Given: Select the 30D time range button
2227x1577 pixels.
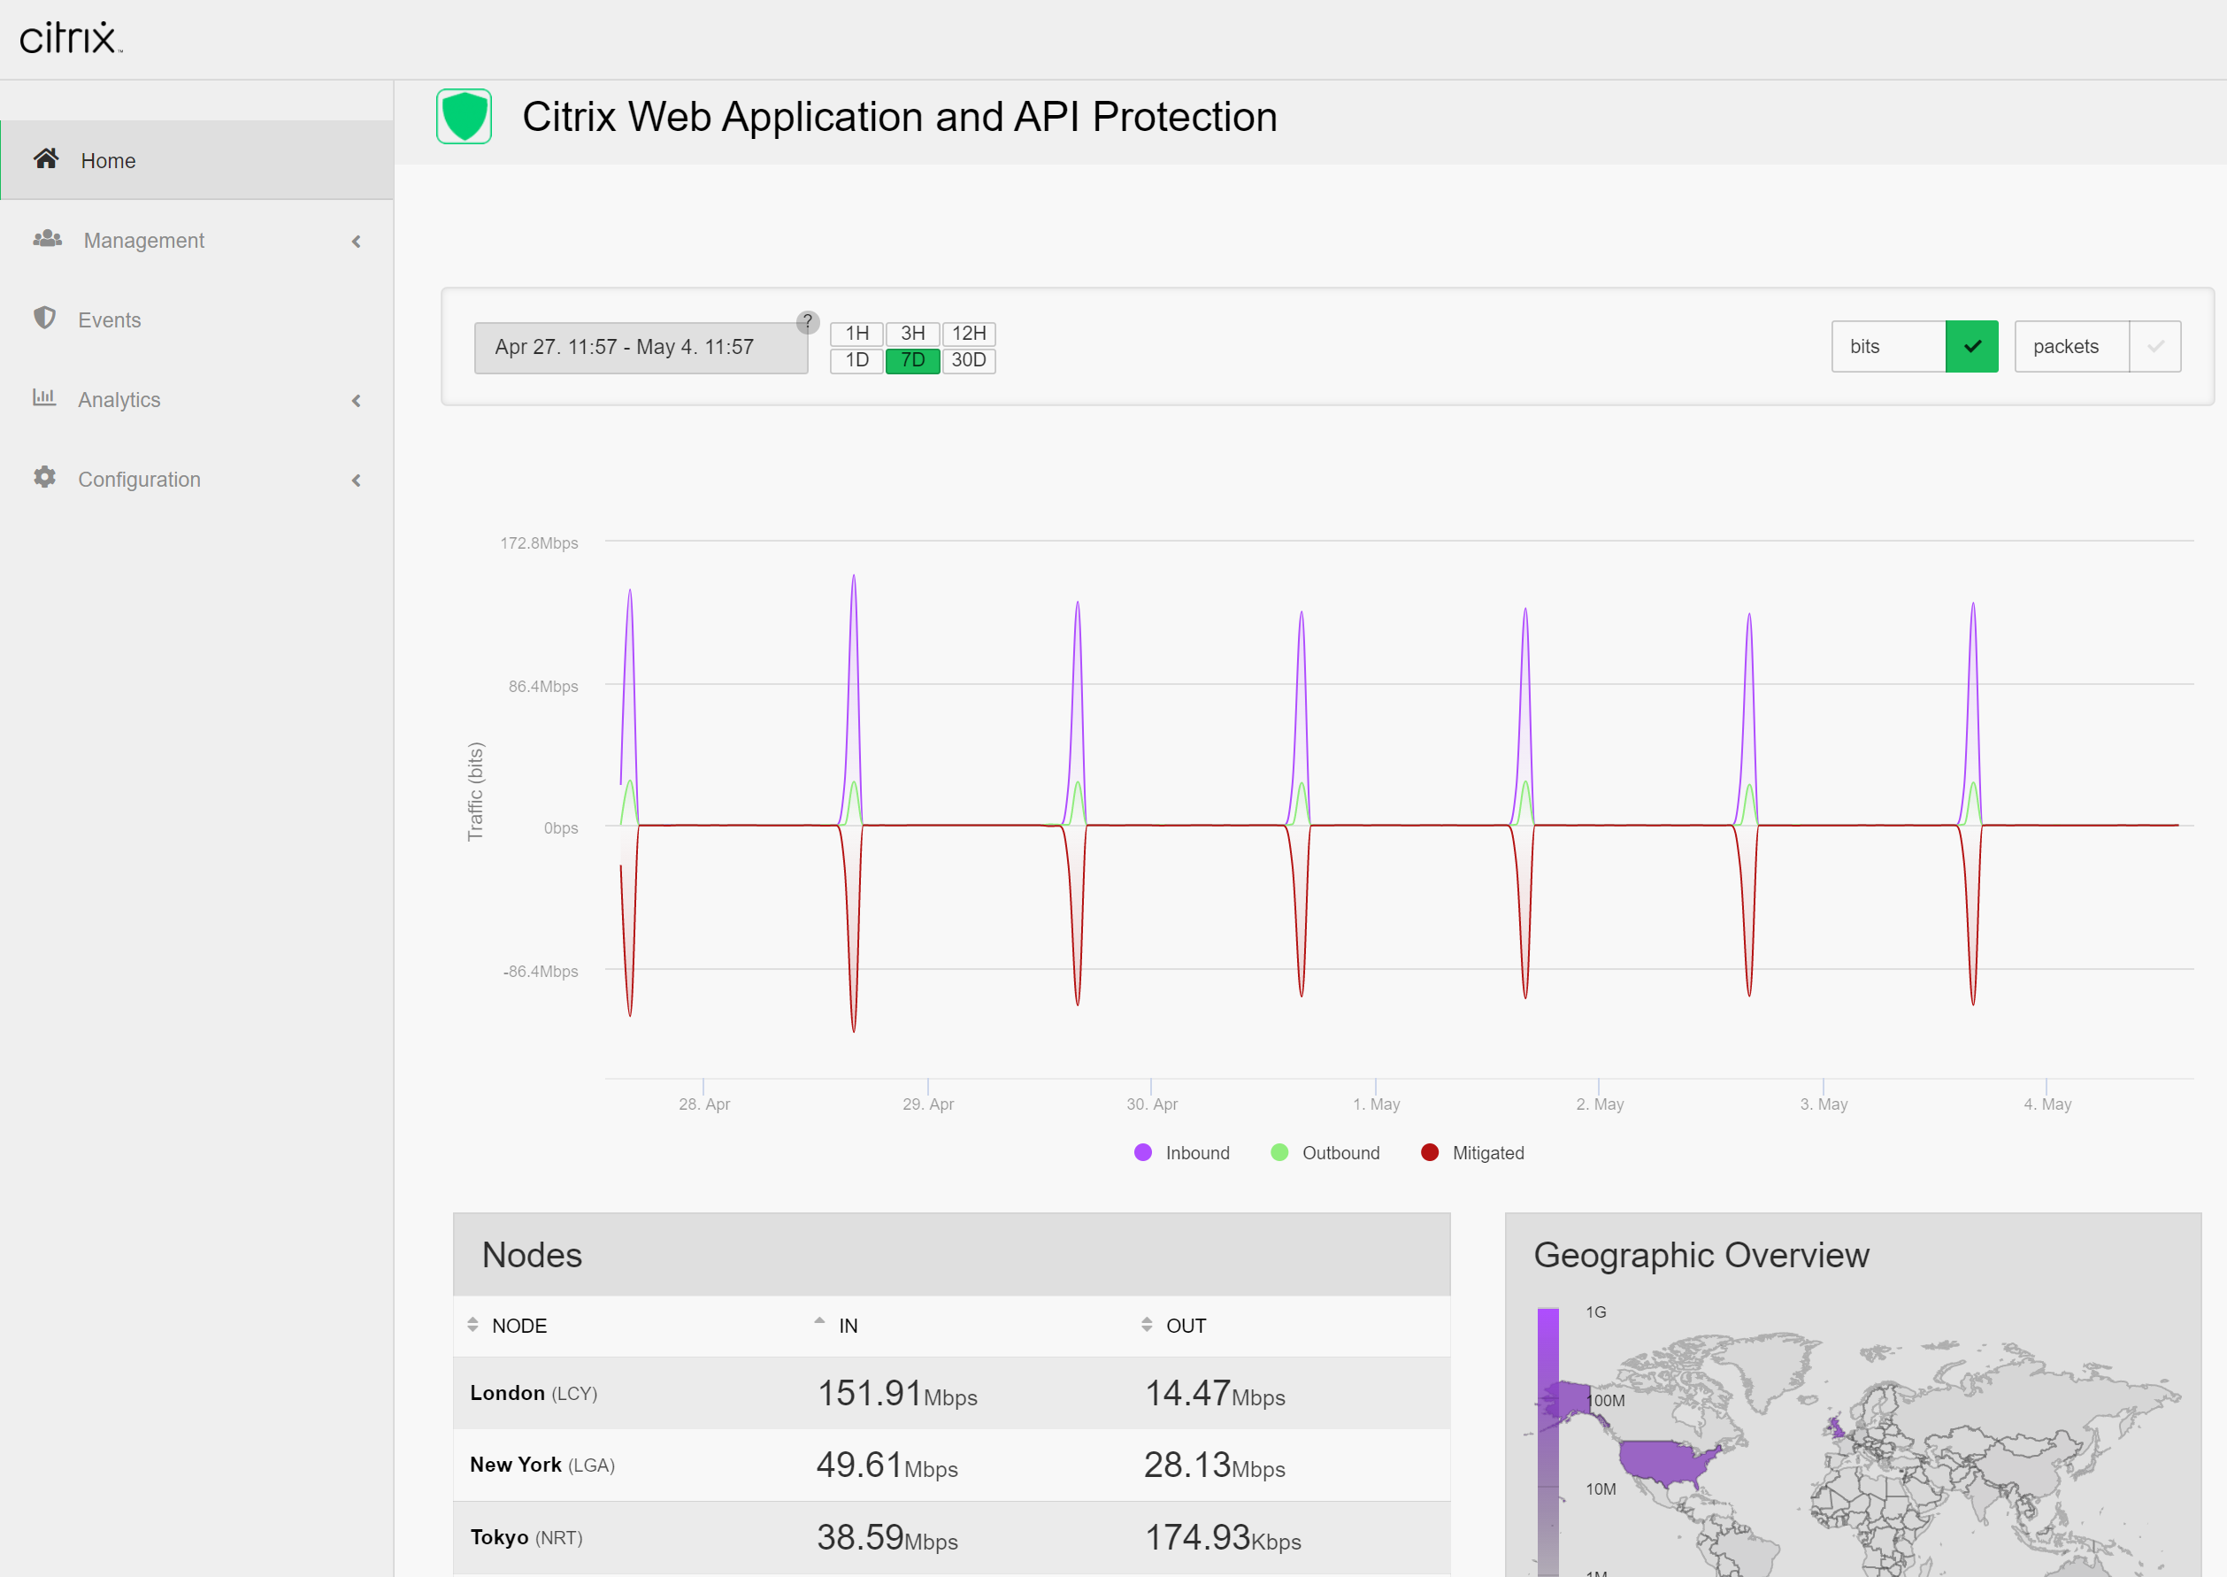Looking at the screenshot, I should point(969,360).
